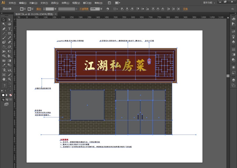Screen dimensions: 237x168
Task: Reset to default fill and stroke
Action: 2,91
